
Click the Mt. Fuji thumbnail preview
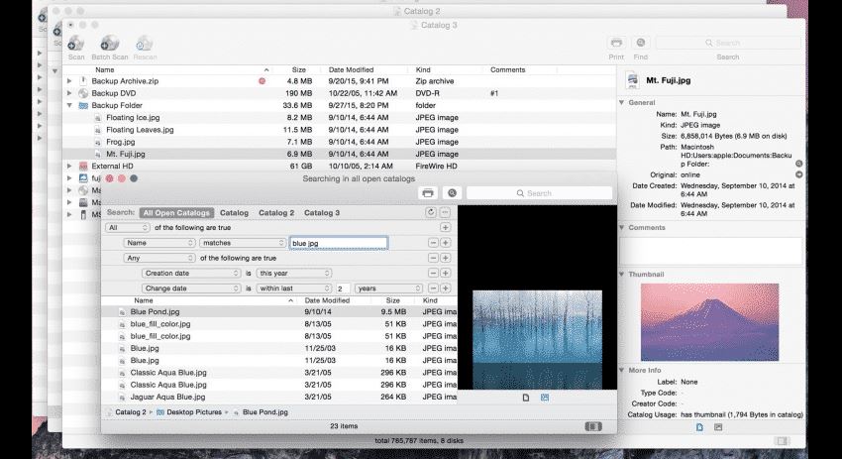pos(709,322)
